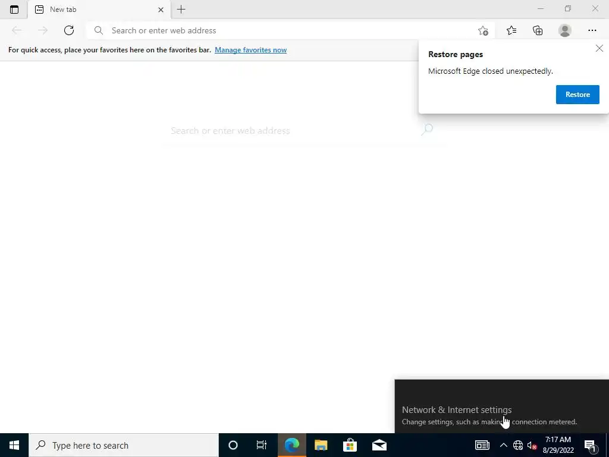Go back with the back arrow
The height and width of the screenshot is (457, 609).
coord(17,30)
